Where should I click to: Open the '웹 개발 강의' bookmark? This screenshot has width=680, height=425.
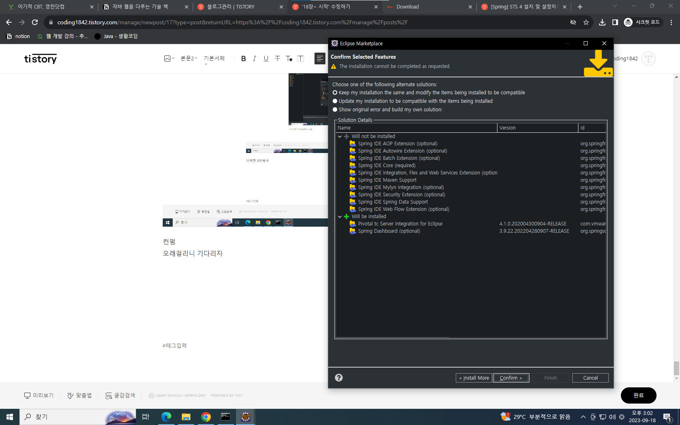pyautogui.click(x=63, y=36)
